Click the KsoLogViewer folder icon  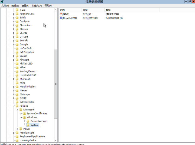pos(17,71)
